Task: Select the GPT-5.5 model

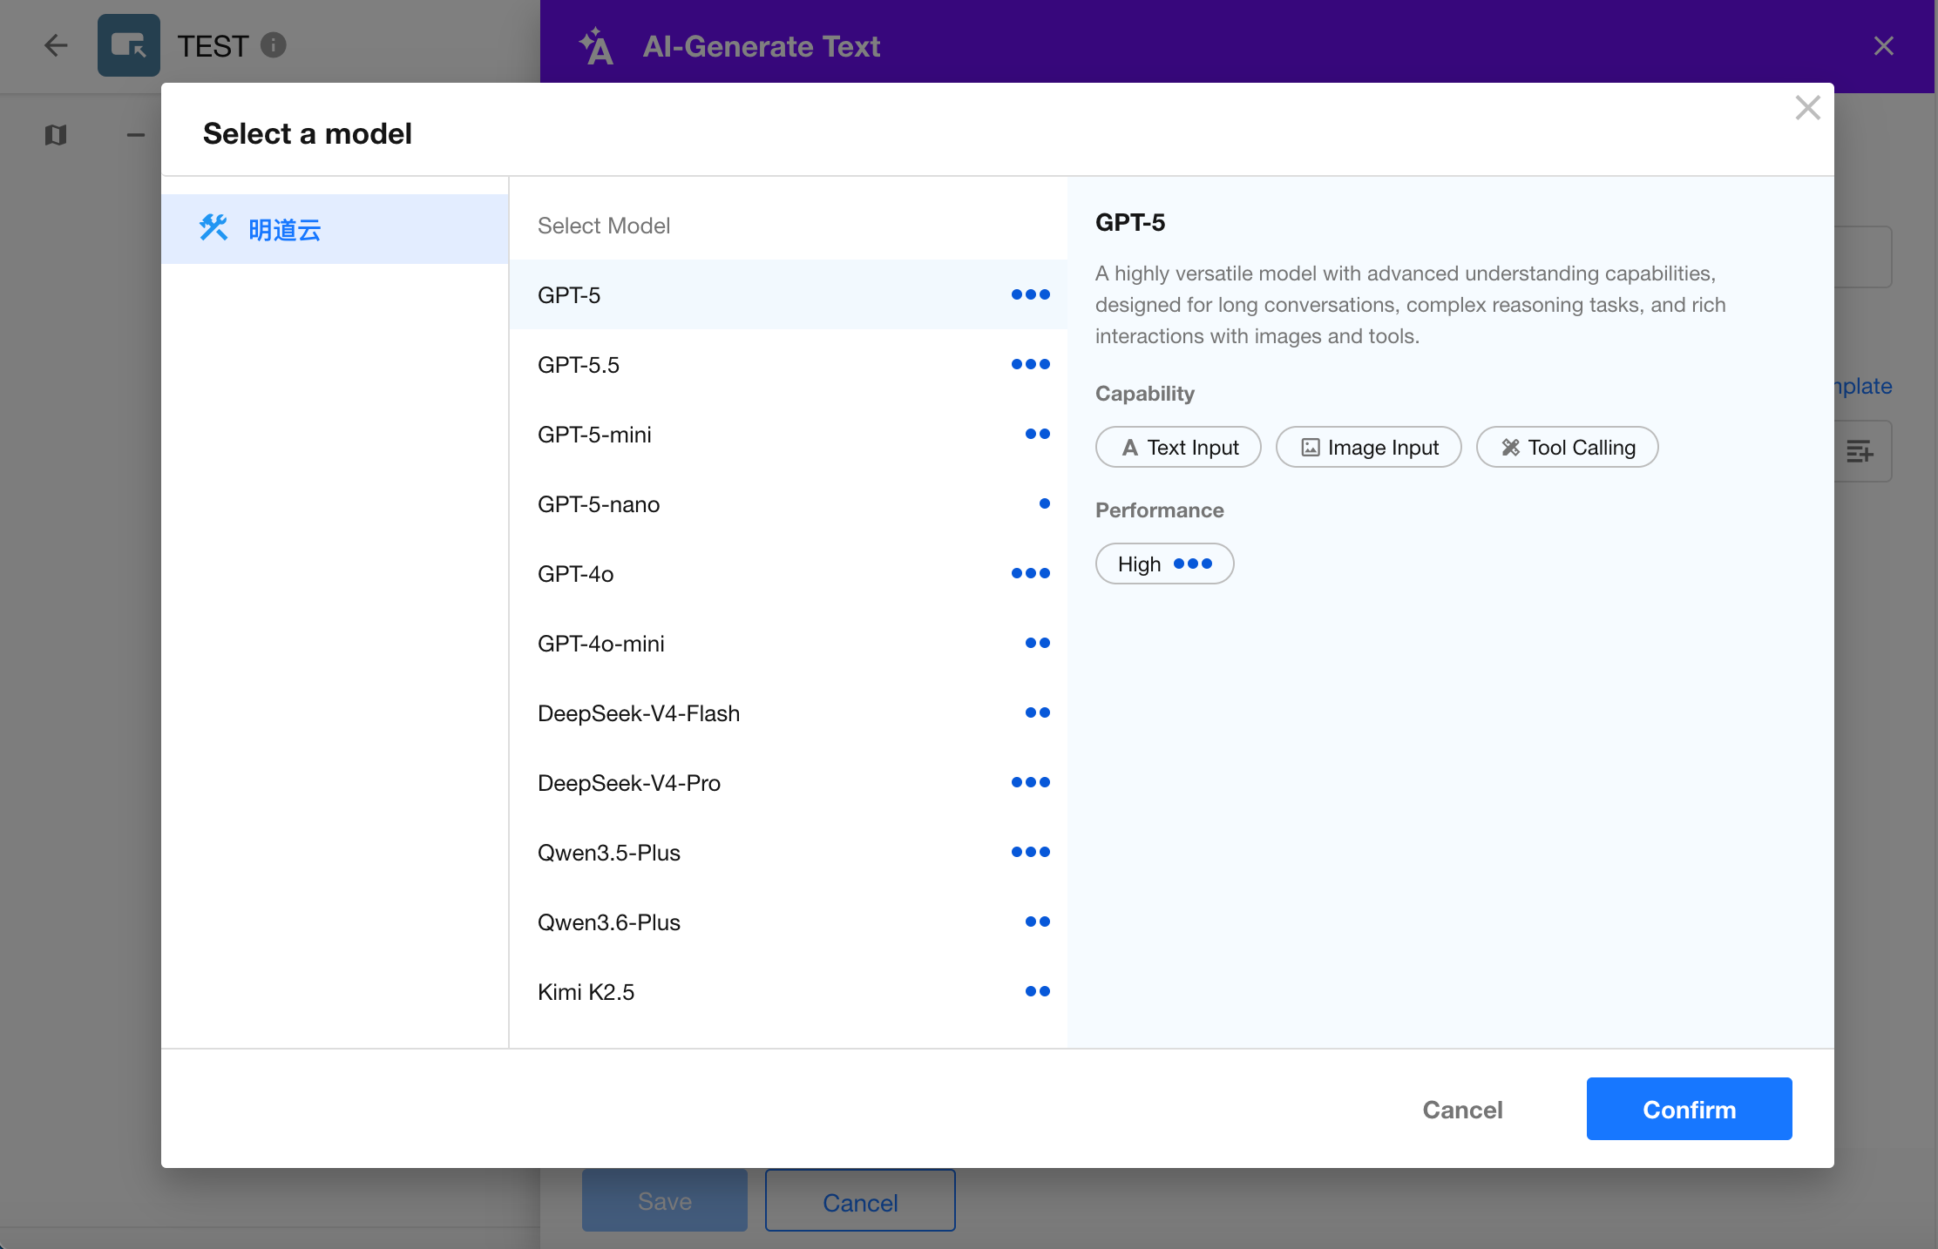Action: click(789, 364)
